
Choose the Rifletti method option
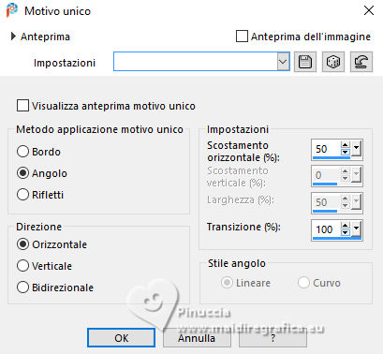(22, 195)
